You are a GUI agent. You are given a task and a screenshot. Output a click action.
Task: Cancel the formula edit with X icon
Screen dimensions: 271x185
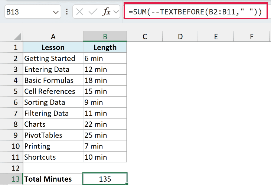pyautogui.click(x=80, y=12)
